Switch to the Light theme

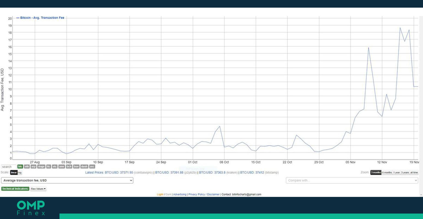[160, 194]
